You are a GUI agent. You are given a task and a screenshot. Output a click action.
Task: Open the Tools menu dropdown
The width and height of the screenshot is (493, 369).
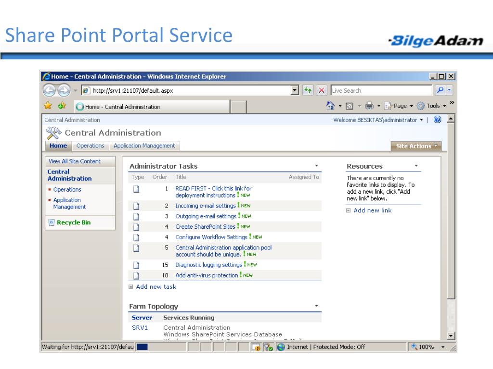[x=444, y=106]
